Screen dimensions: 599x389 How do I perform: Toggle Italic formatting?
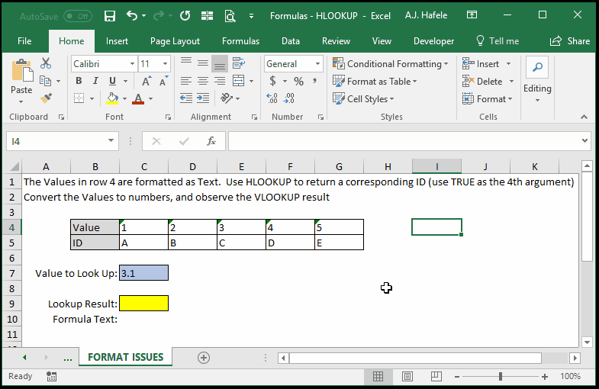tap(95, 81)
